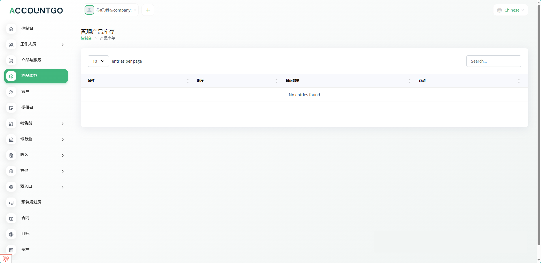Screen dimensions: 541x263
Task: Sort the table by 名称 column
Action: 91,80
